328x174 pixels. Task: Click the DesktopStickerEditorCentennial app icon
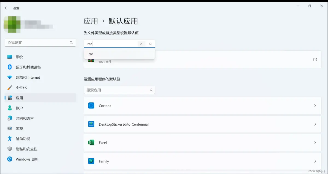pos(91,124)
